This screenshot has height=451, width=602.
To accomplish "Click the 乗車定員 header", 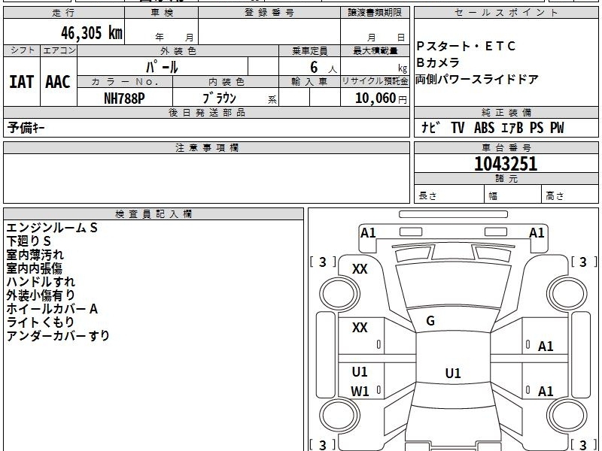I will click(x=309, y=50).
